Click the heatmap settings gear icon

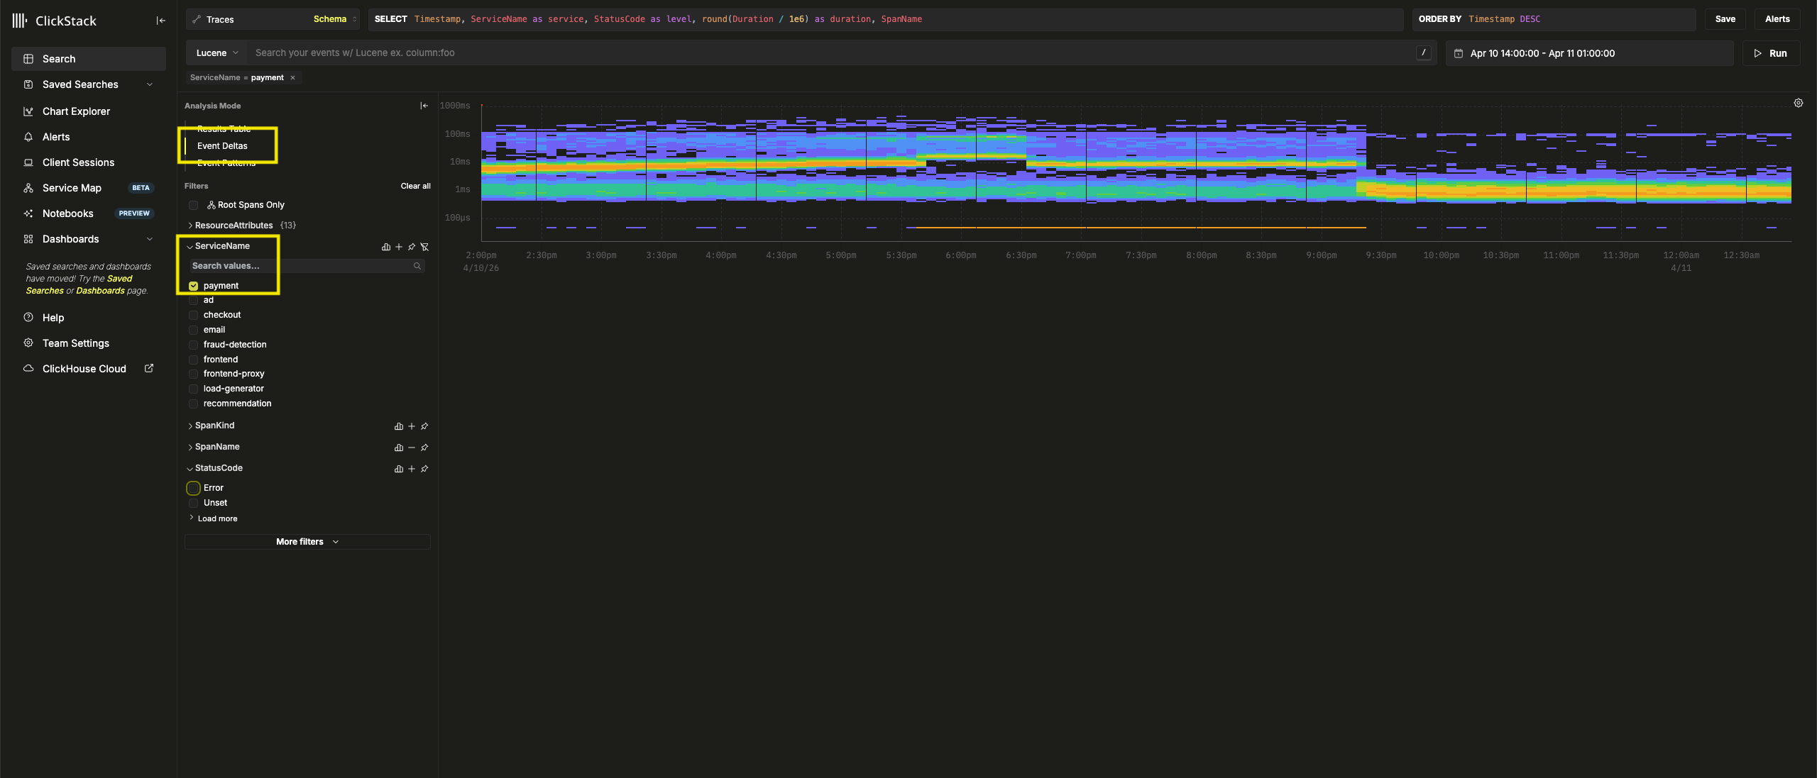coord(1798,104)
